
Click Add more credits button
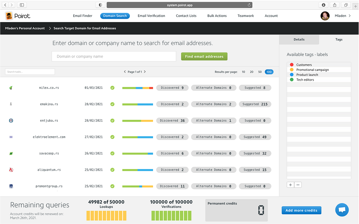coord(301,210)
